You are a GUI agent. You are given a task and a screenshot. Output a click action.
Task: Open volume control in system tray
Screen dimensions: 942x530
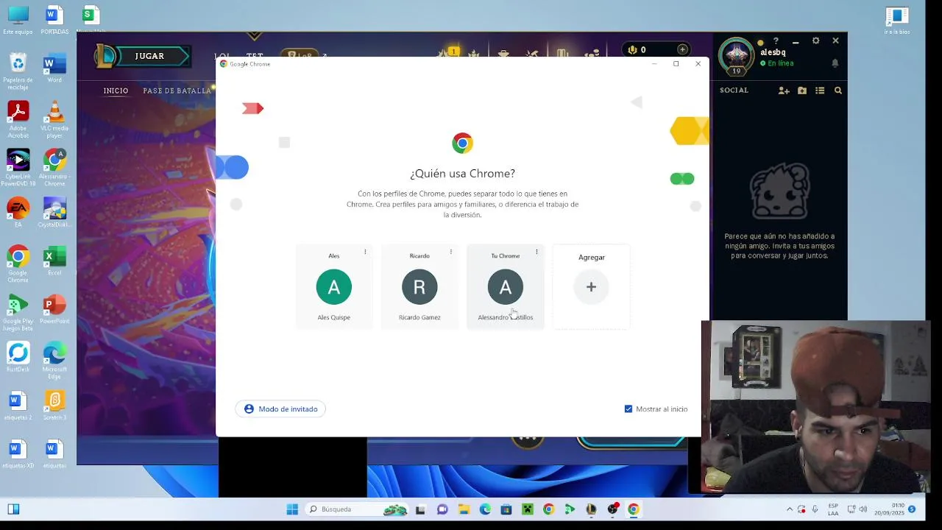click(x=863, y=509)
